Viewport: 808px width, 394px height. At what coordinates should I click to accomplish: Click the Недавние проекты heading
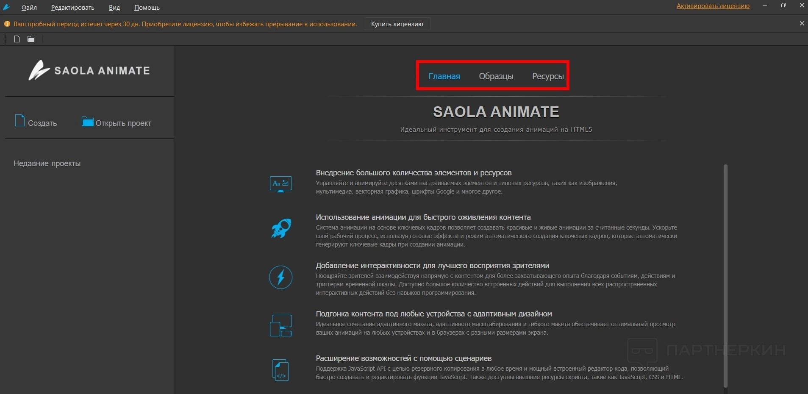pyautogui.click(x=47, y=164)
